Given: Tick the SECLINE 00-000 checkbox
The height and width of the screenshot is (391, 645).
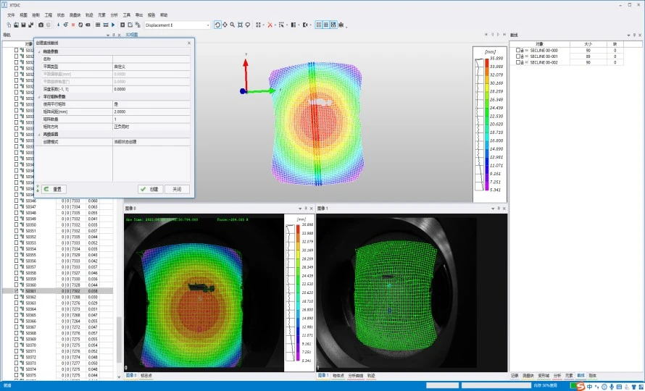Looking at the screenshot, I should point(518,50).
